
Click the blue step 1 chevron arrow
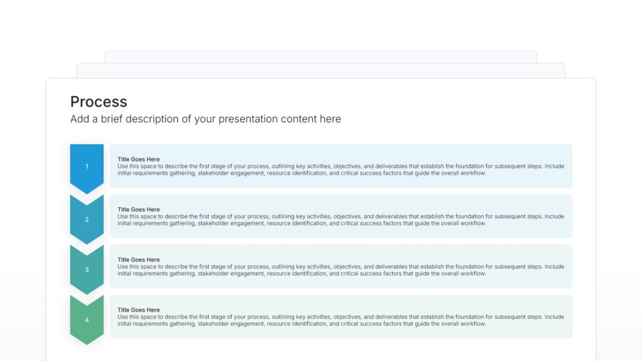click(87, 167)
